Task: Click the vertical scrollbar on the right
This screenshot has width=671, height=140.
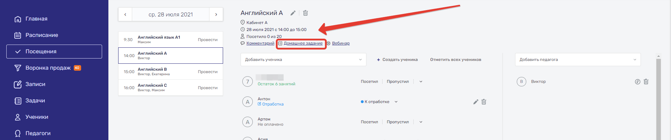Action: pyautogui.click(x=658, y=98)
